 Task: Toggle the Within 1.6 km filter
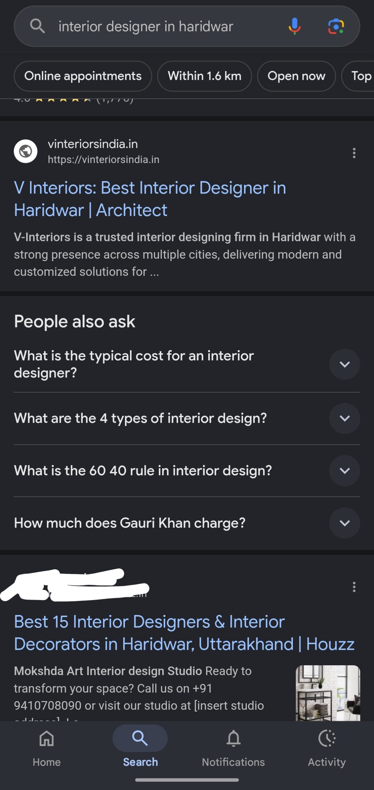[204, 76]
